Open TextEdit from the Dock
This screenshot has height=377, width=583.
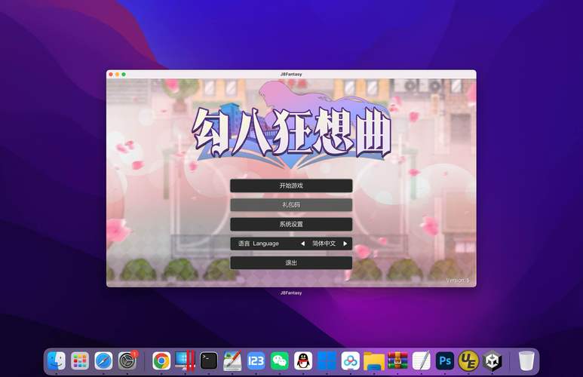(x=422, y=360)
